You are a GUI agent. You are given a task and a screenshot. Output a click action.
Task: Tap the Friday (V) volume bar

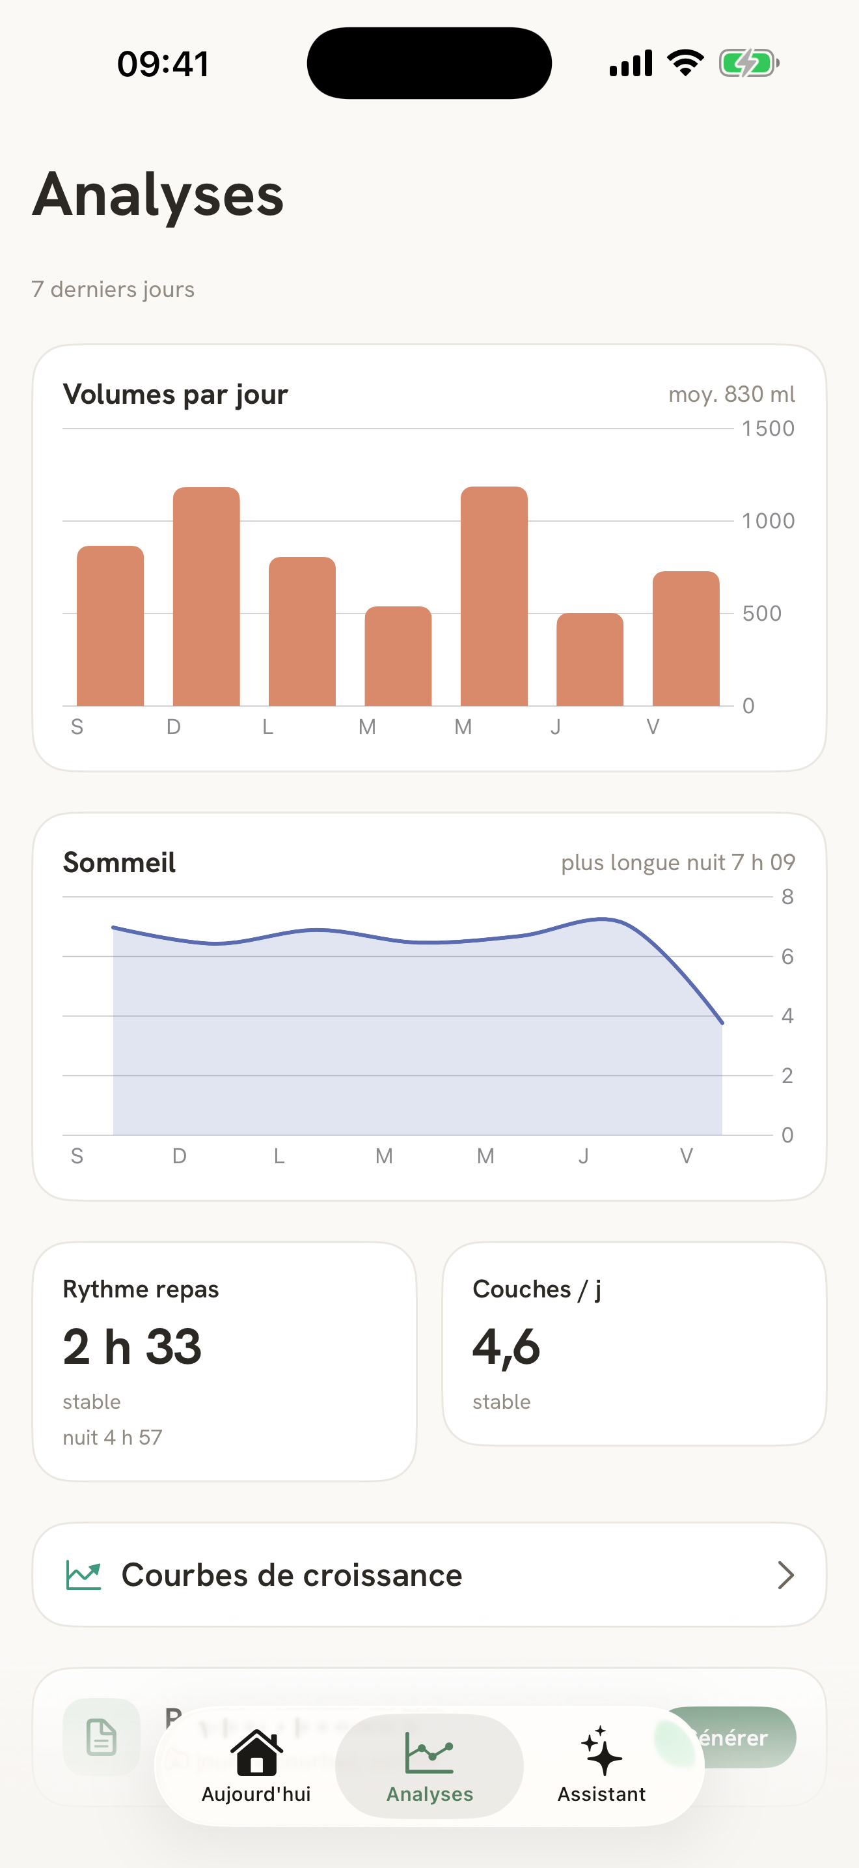click(686, 638)
